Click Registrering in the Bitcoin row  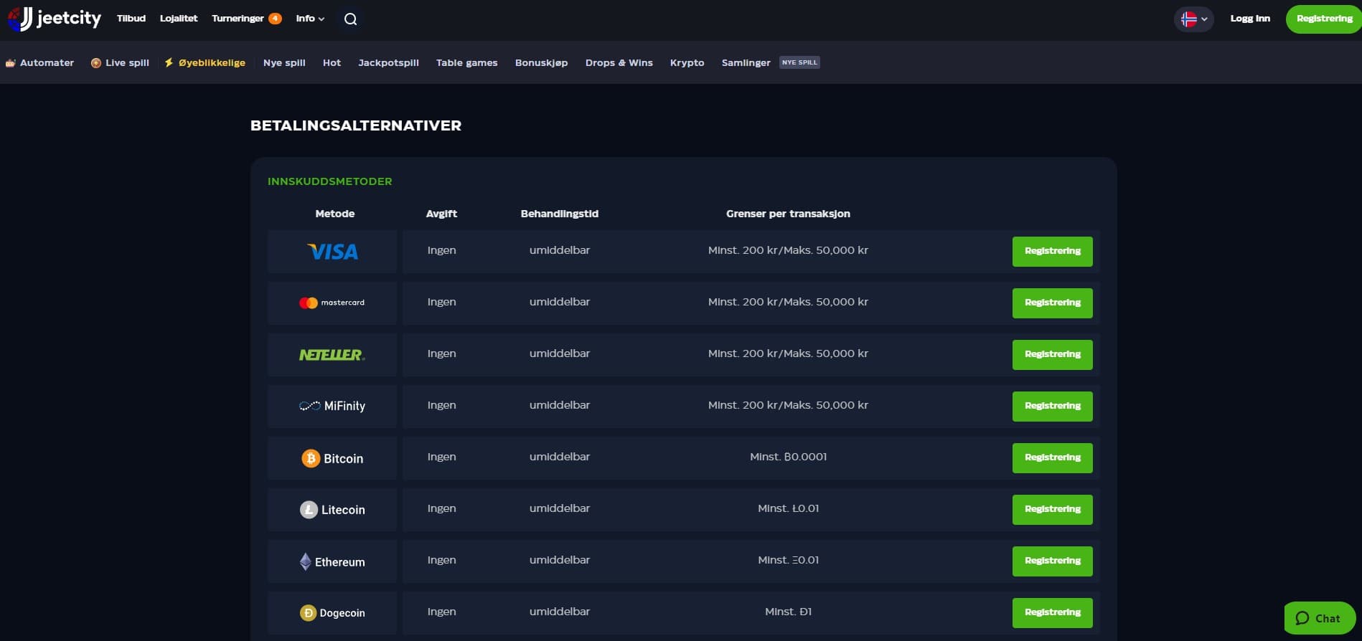(x=1052, y=458)
